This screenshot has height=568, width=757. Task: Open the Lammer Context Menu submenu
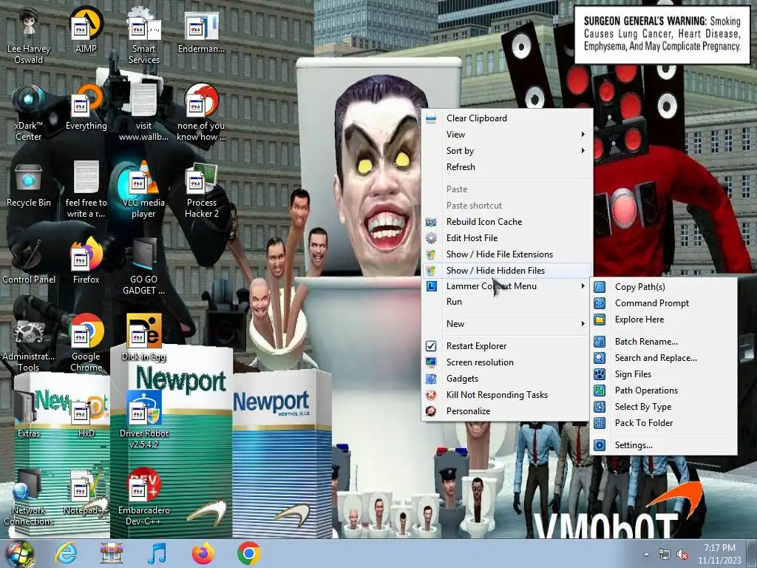[x=507, y=286]
